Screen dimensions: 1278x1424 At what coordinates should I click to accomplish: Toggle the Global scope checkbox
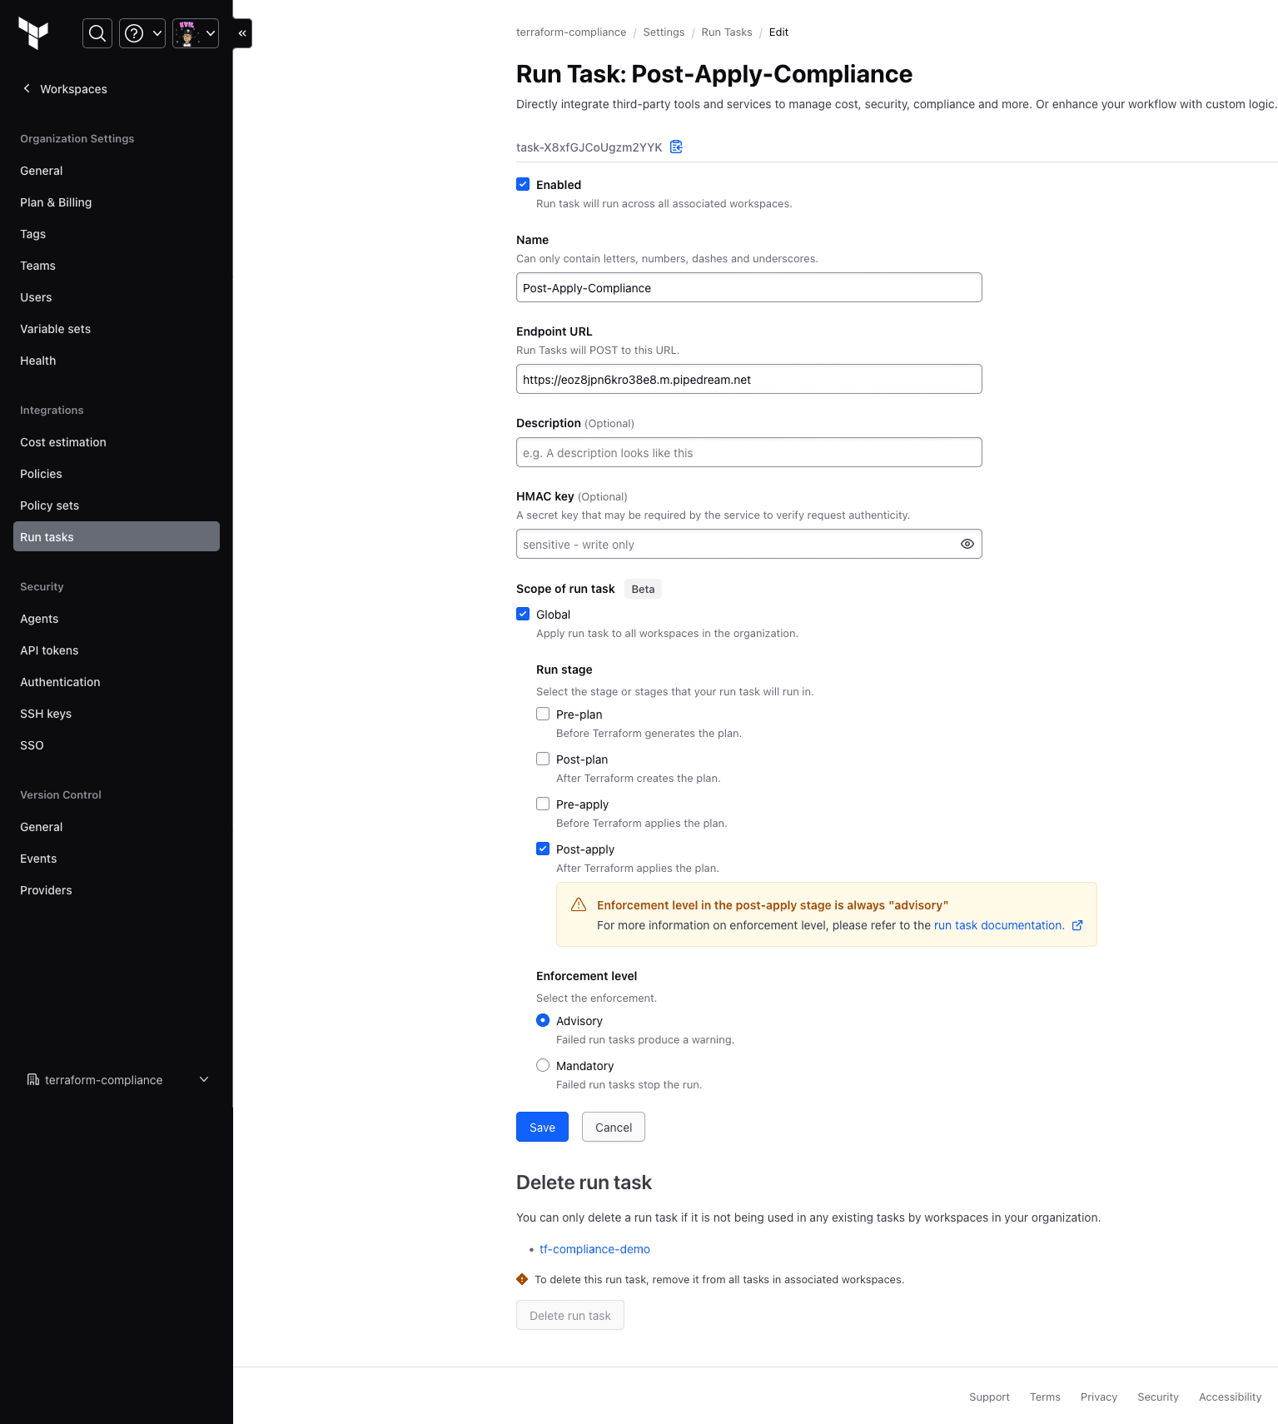click(523, 615)
